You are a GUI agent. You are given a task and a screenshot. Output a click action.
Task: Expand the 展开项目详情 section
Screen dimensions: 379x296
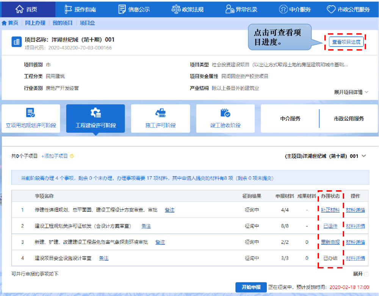349,92
